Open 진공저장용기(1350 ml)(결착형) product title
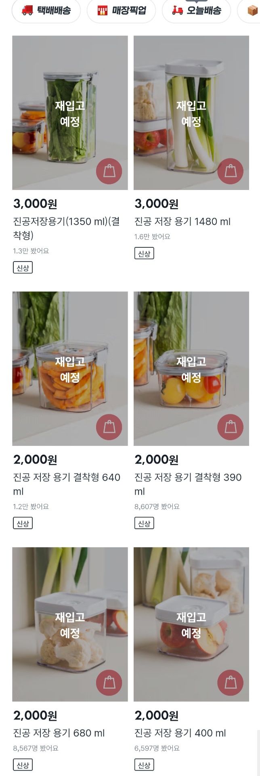Viewport: 260px width, 776px height. [67, 228]
